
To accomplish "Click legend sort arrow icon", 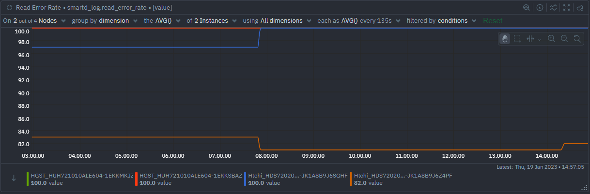I will pyautogui.click(x=14, y=178).
